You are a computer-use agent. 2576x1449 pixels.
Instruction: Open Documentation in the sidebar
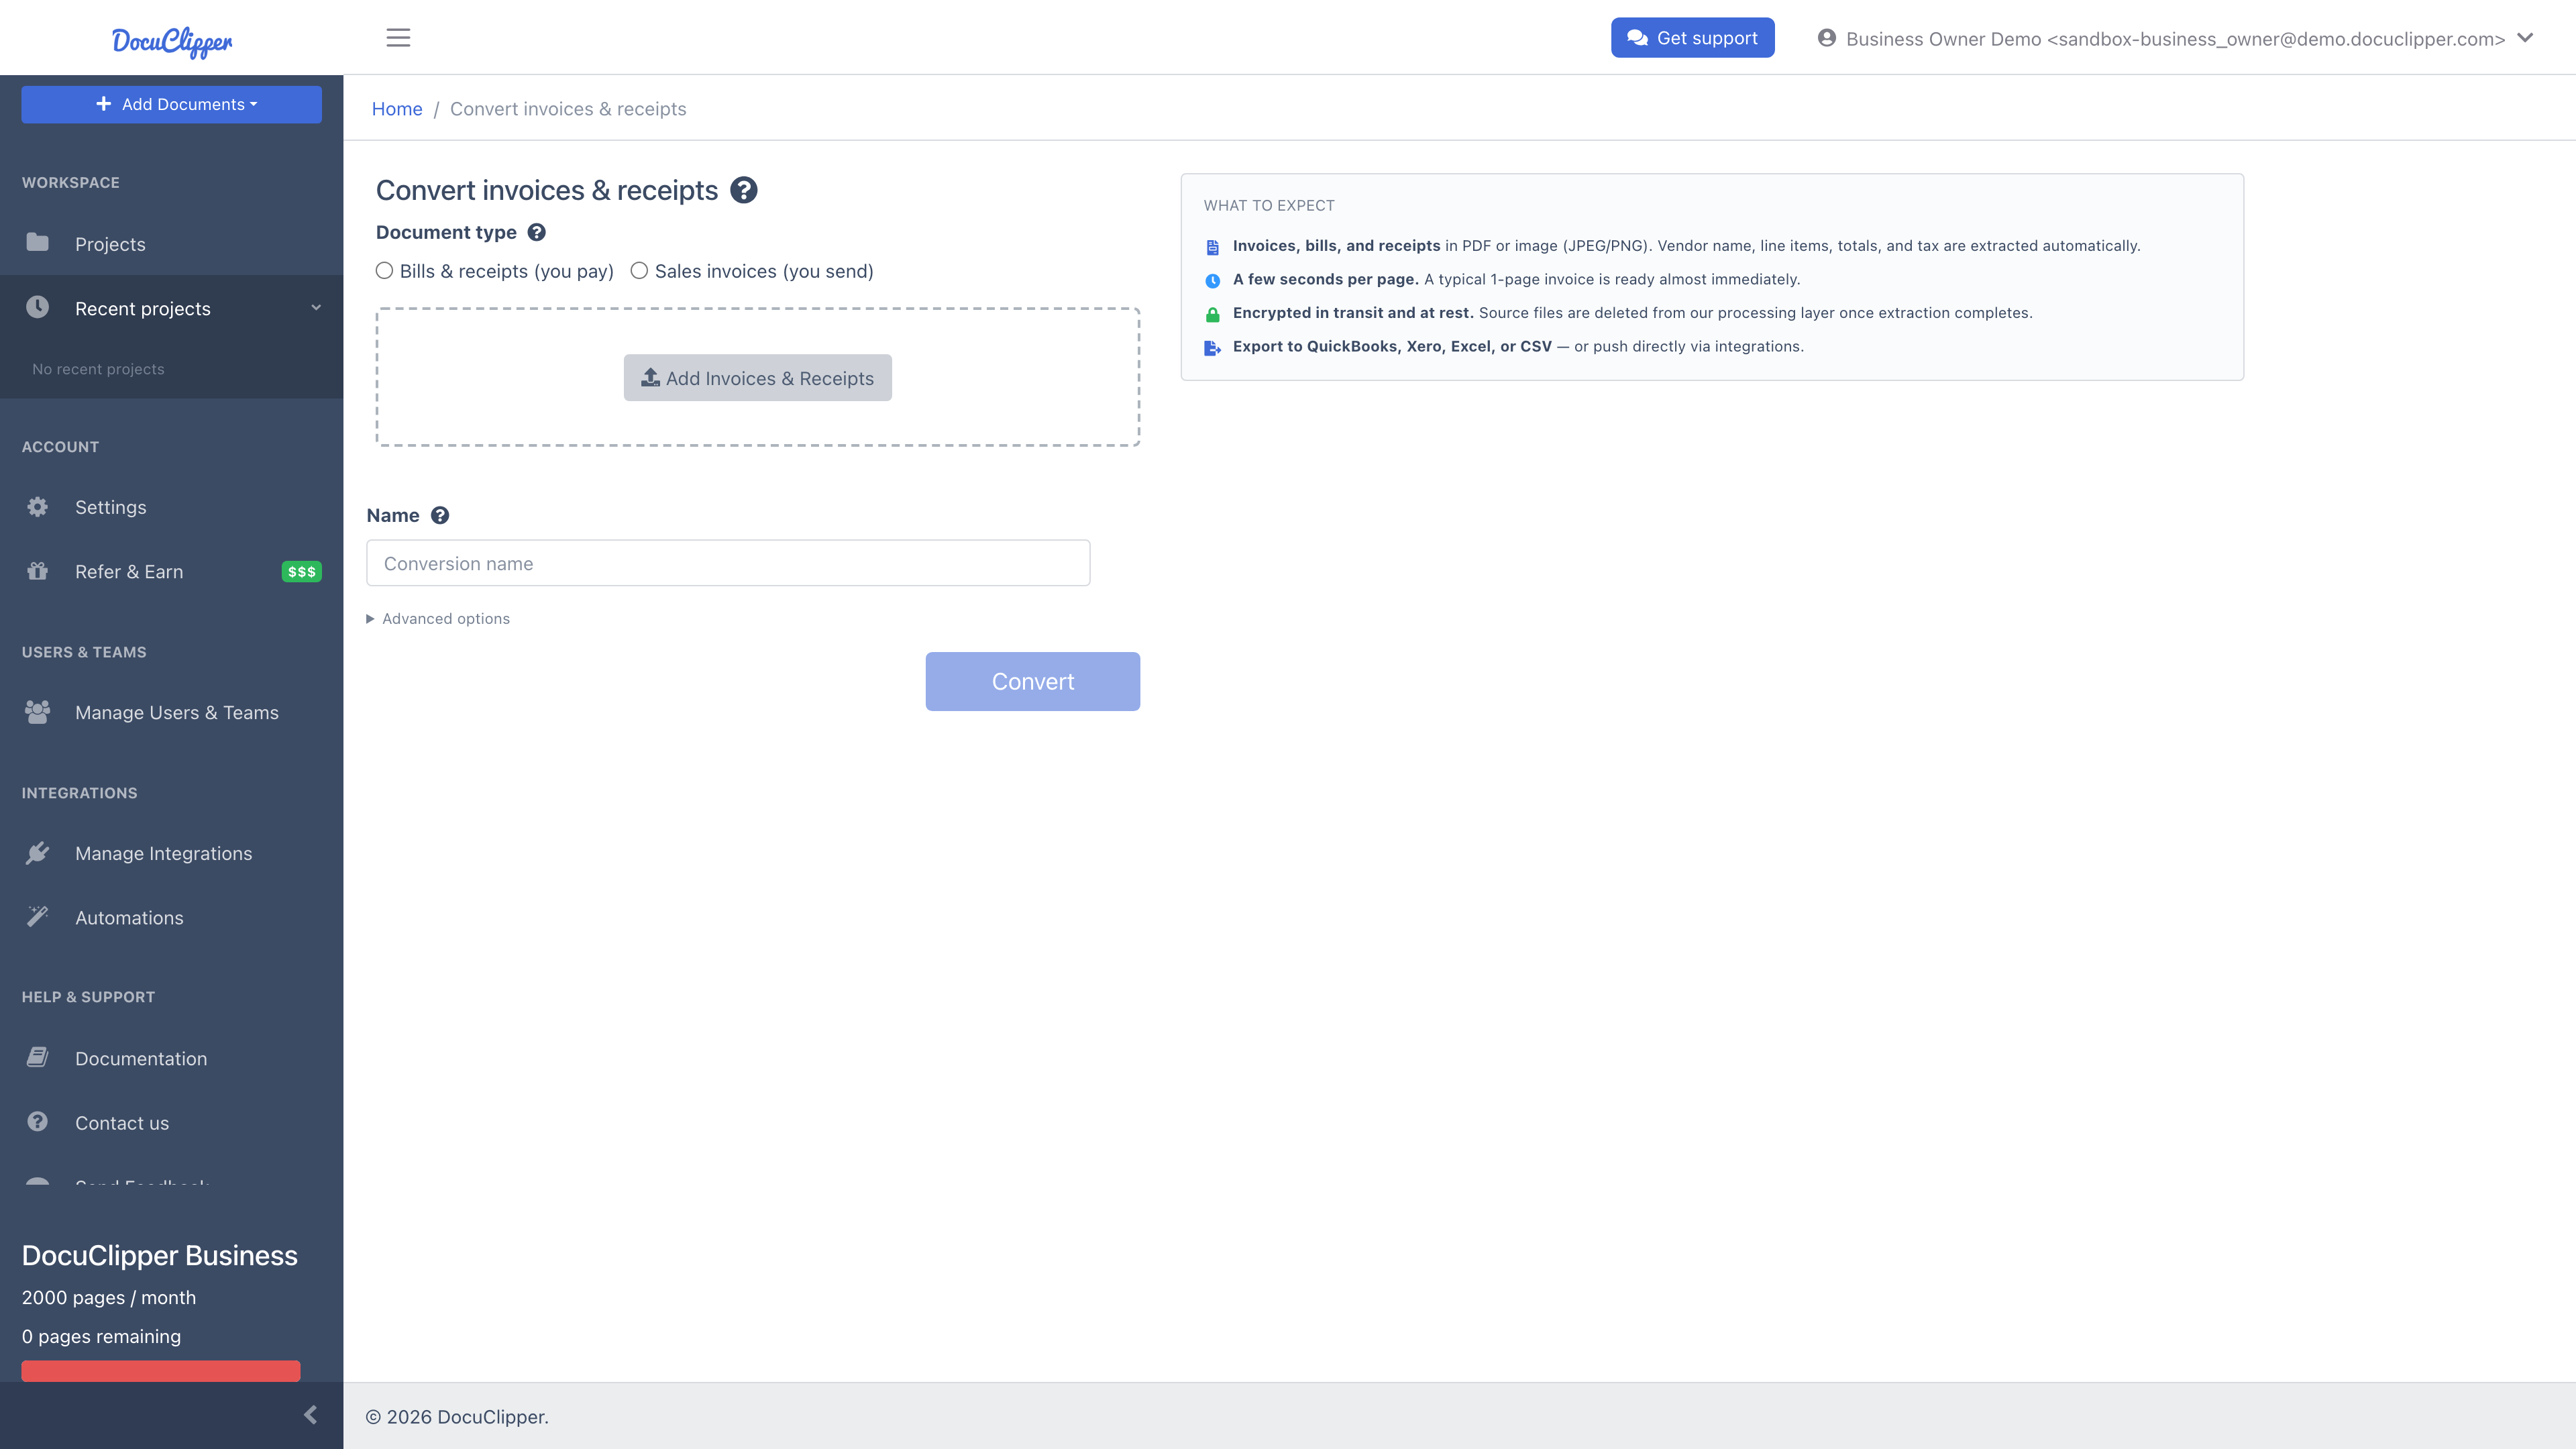pyautogui.click(x=171, y=1059)
